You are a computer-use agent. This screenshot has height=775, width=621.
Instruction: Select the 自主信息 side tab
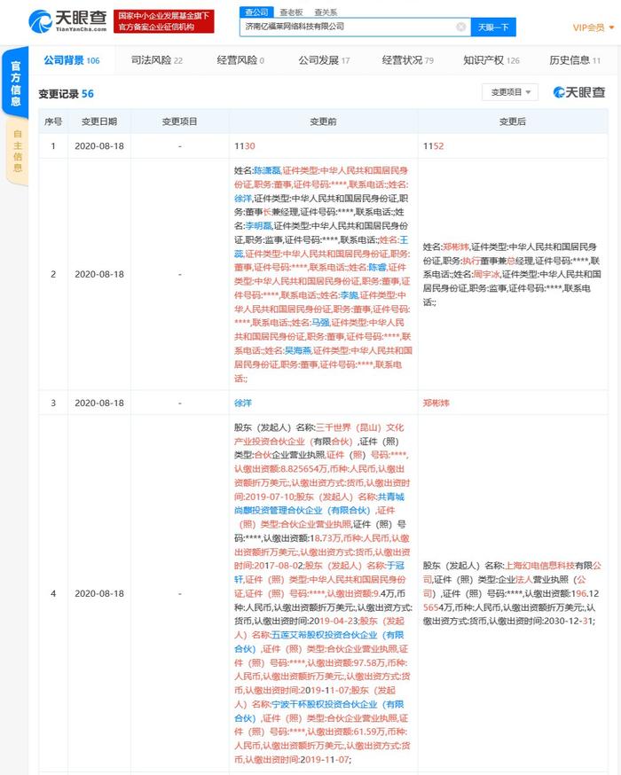(x=18, y=151)
